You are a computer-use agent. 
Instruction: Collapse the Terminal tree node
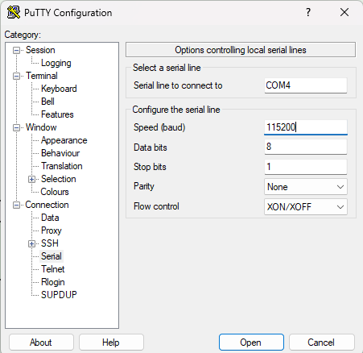click(17, 76)
